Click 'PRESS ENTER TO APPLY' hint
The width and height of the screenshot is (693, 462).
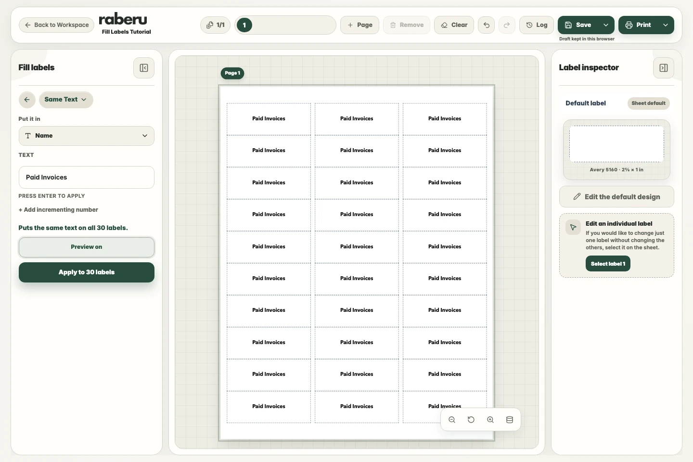[x=51, y=196]
